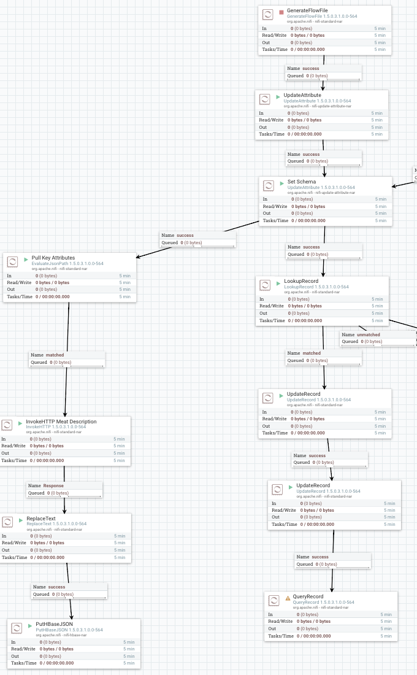
Task: Click the stopped status indicator on GenerateFlowFile
Action: click(281, 12)
